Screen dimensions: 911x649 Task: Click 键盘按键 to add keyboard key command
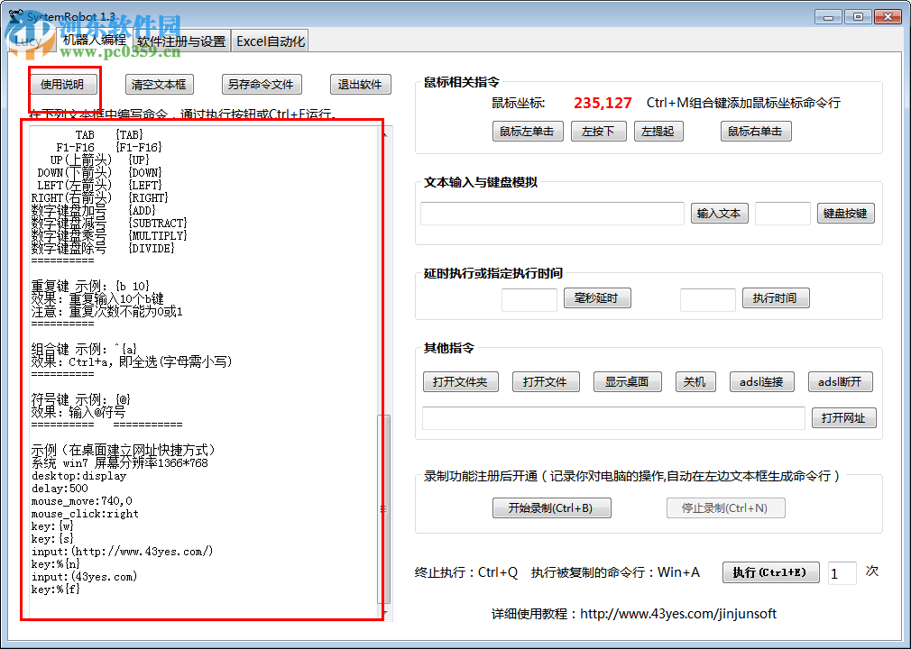pos(845,213)
